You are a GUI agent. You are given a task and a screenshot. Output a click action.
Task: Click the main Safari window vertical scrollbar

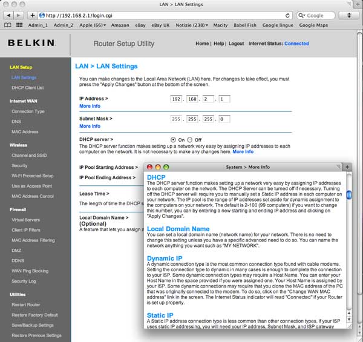pos(359,162)
